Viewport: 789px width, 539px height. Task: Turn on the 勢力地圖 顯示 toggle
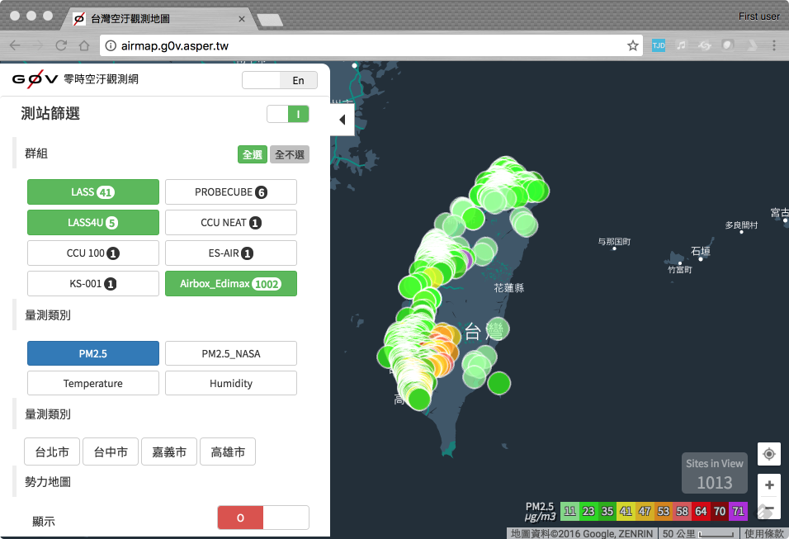tap(263, 518)
